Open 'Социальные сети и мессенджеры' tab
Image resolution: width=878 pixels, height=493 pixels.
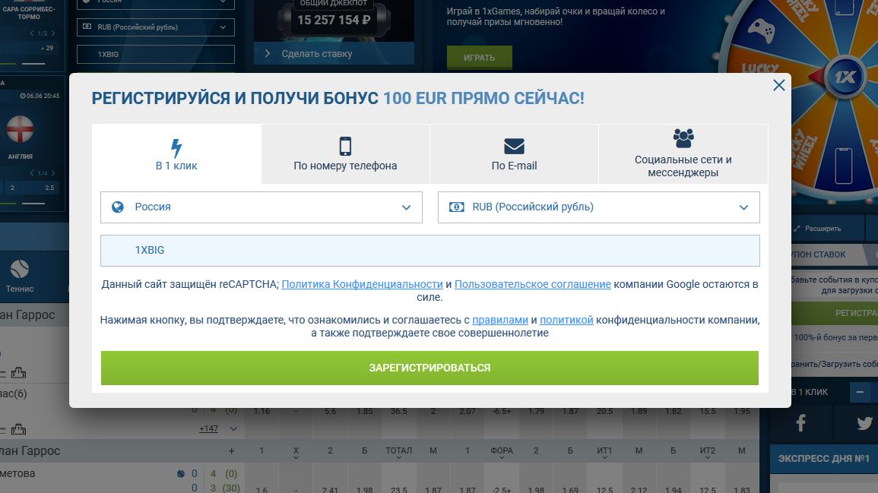pyautogui.click(x=683, y=154)
